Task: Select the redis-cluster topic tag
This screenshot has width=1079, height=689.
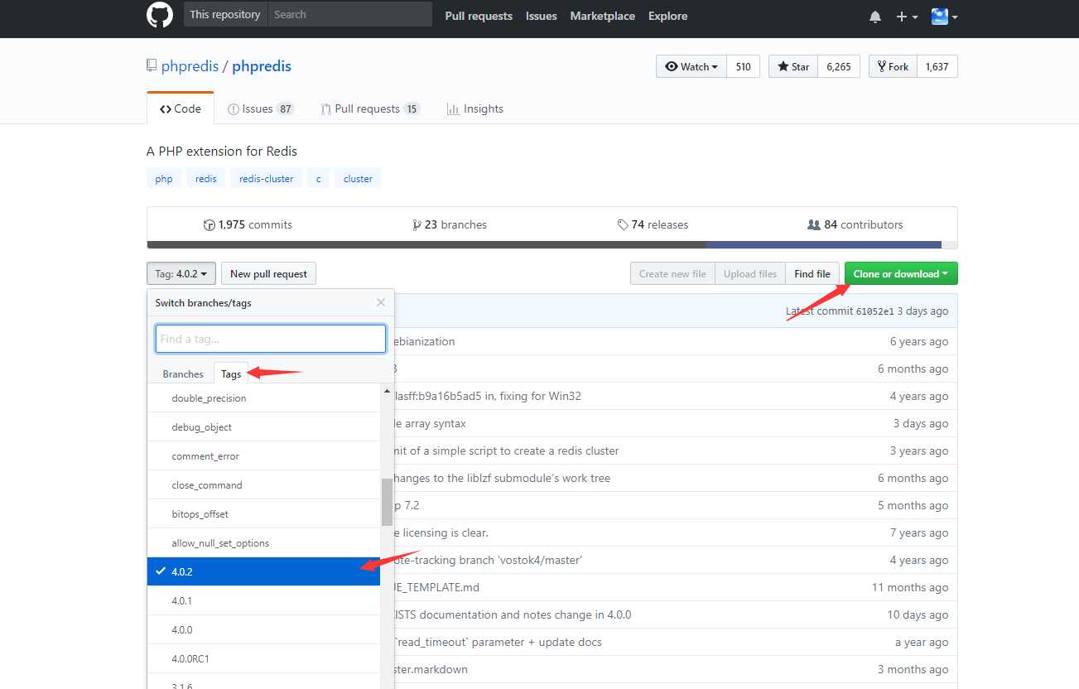Action: pyautogui.click(x=266, y=179)
